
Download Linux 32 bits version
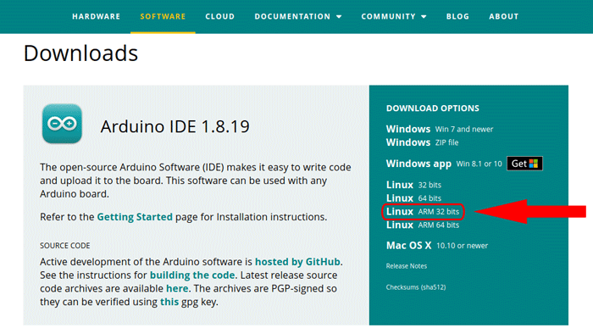tap(413, 185)
